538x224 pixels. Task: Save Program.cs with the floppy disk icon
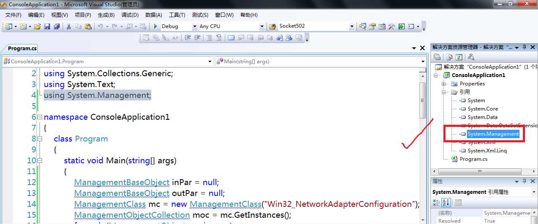(x=47, y=26)
